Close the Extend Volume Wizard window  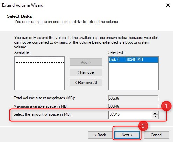click(168, 5)
